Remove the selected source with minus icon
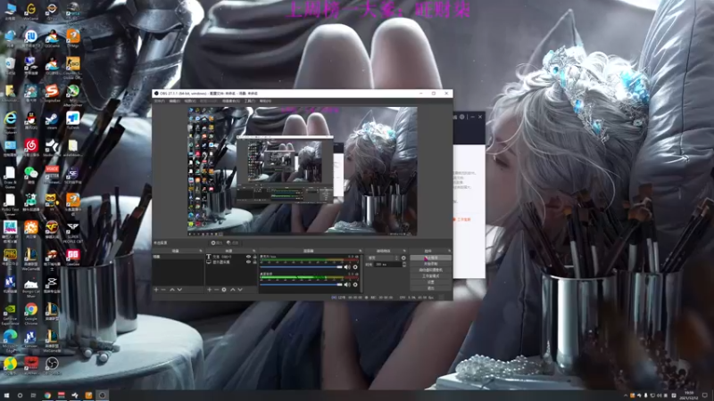Image resolution: width=714 pixels, height=401 pixels. (216, 290)
